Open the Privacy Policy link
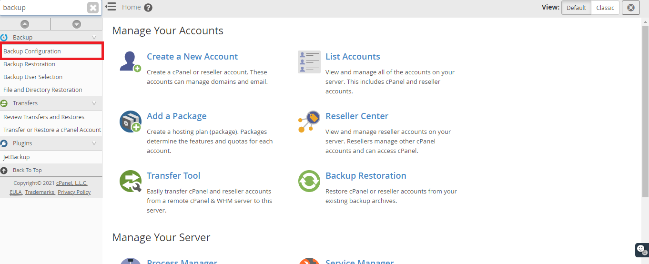 [74, 192]
